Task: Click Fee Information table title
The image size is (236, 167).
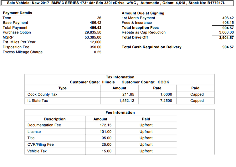Action: click(120, 112)
